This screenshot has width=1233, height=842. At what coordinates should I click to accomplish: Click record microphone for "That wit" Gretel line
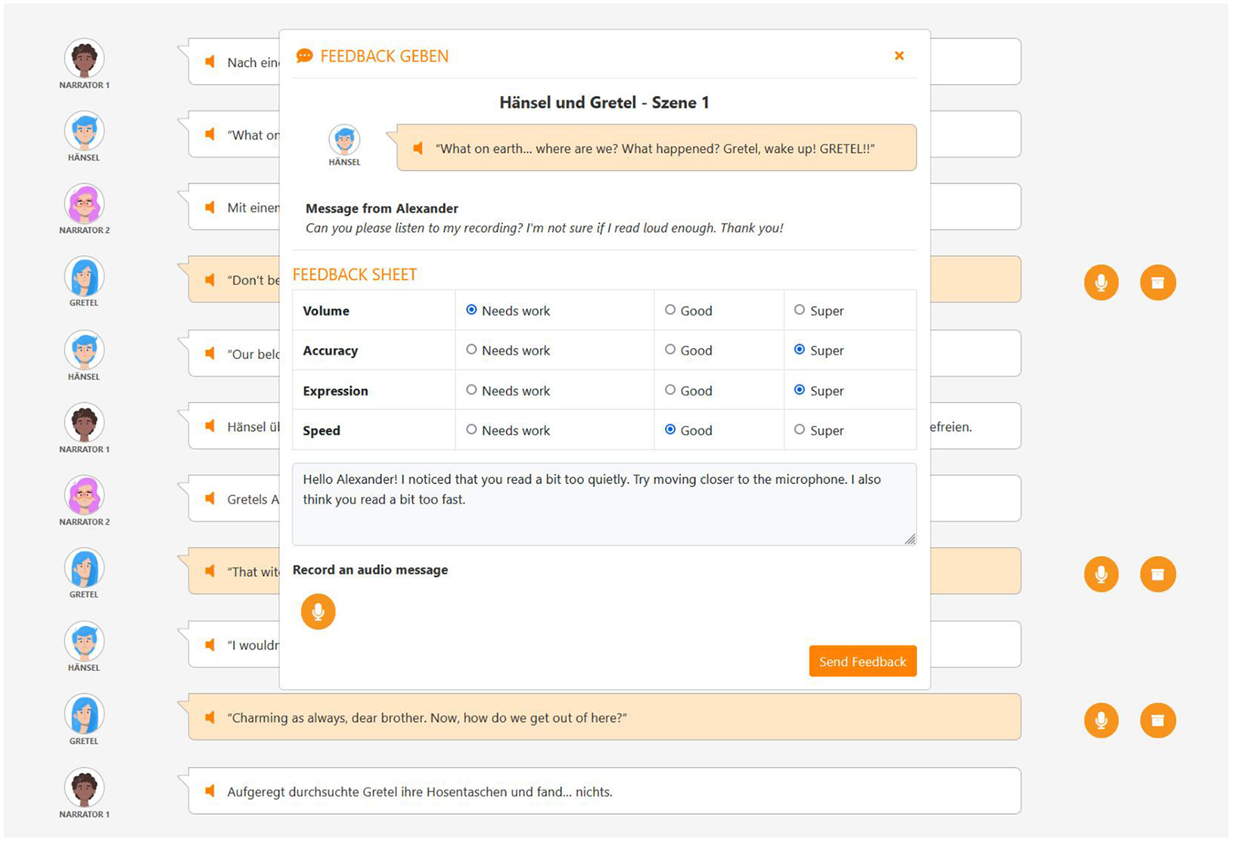[1101, 574]
